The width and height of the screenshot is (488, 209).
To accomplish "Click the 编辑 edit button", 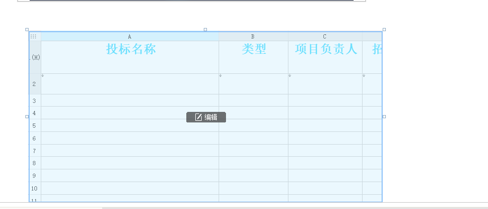I will pyautogui.click(x=206, y=117).
